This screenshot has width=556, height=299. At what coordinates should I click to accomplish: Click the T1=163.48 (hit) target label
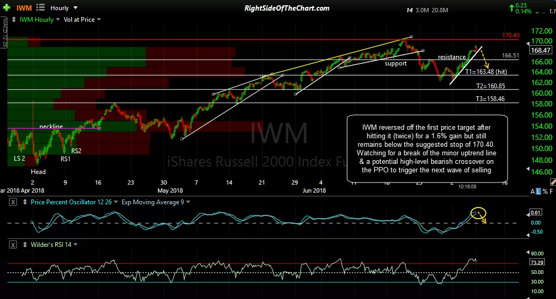tap(486, 72)
